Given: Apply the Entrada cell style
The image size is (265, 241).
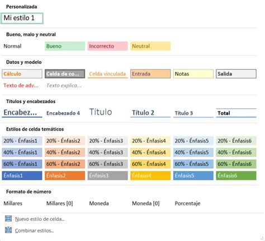Looking at the screenshot, I should click(150, 74).
